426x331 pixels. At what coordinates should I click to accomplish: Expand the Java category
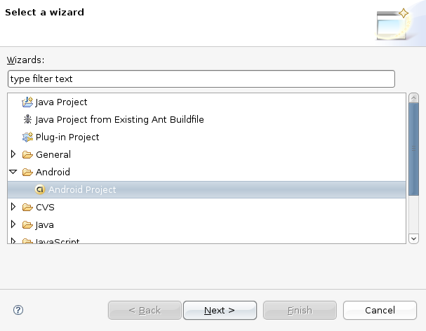(x=13, y=224)
